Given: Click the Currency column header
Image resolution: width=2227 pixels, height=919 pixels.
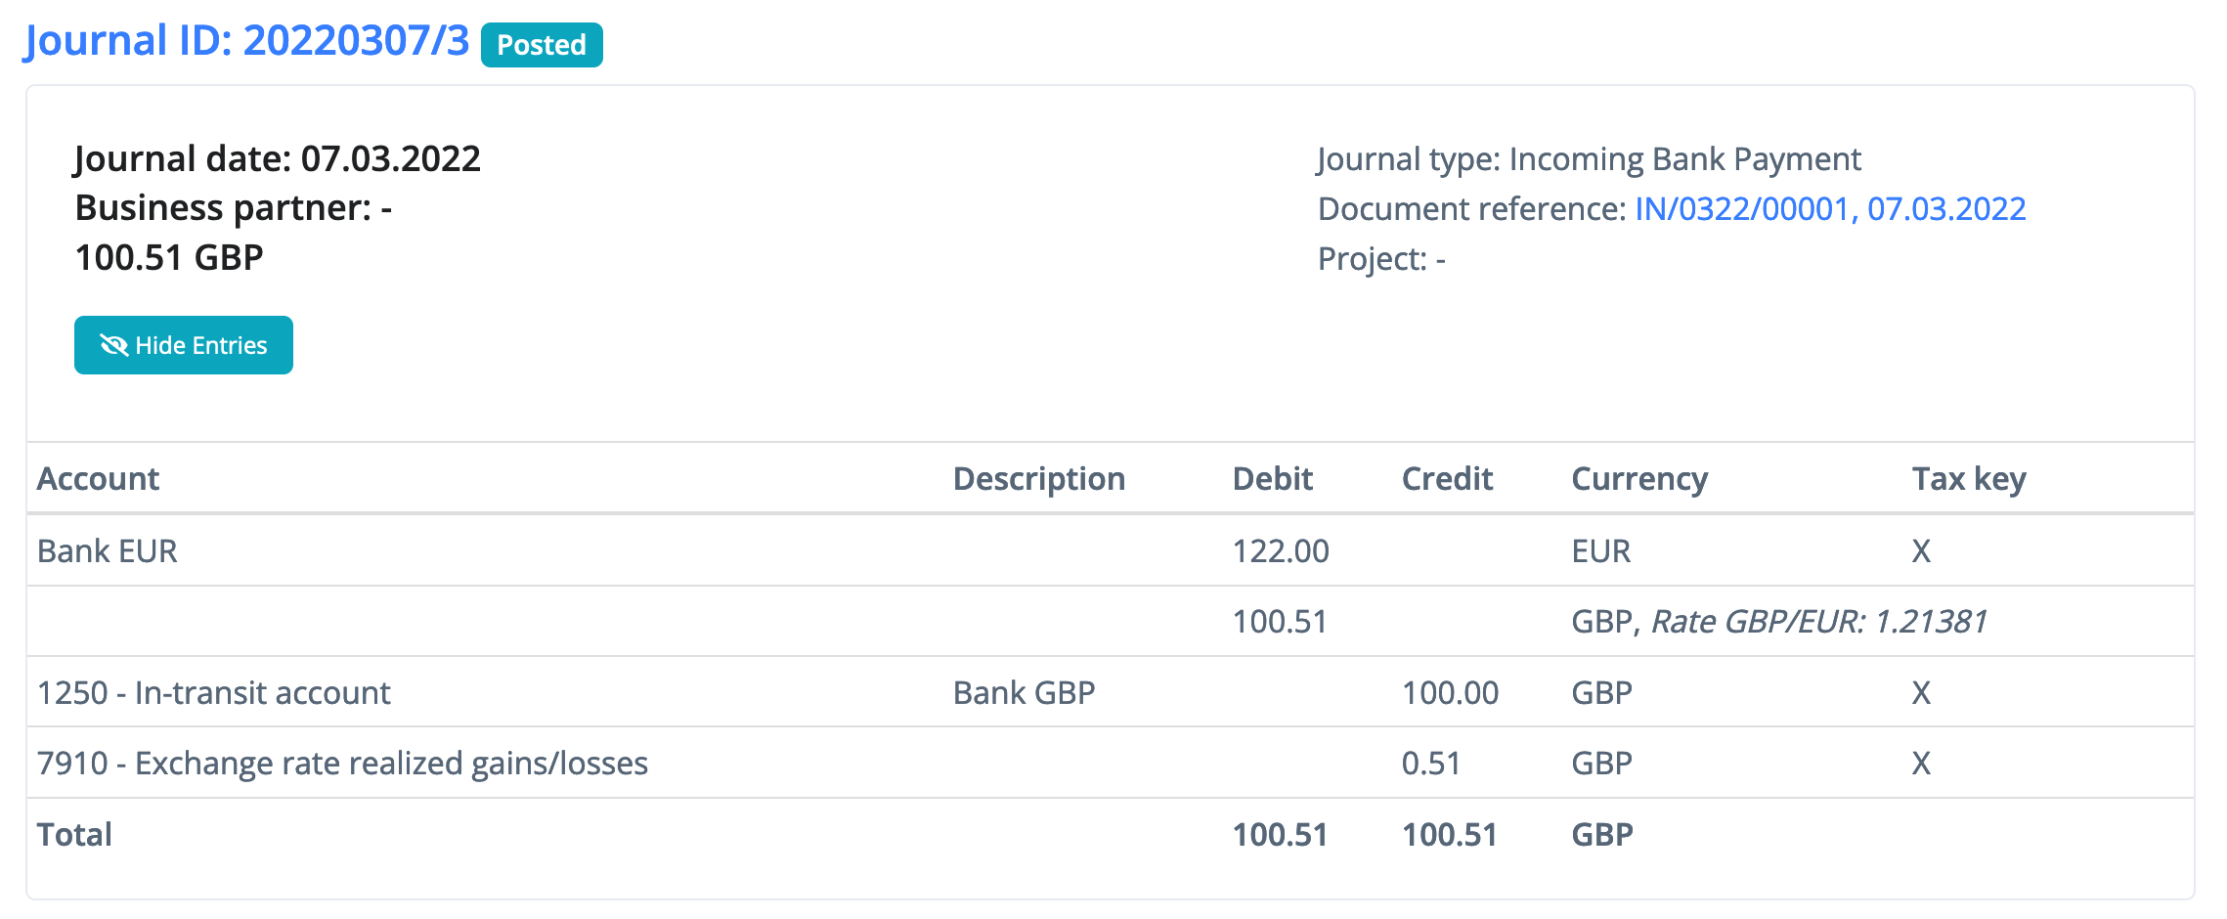Looking at the screenshot, I should pos(1638,479).
